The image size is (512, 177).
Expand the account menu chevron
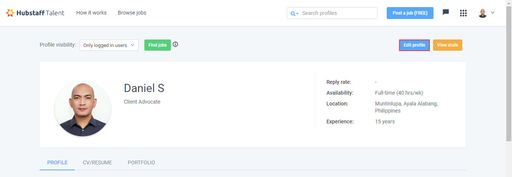coord(493,13)
